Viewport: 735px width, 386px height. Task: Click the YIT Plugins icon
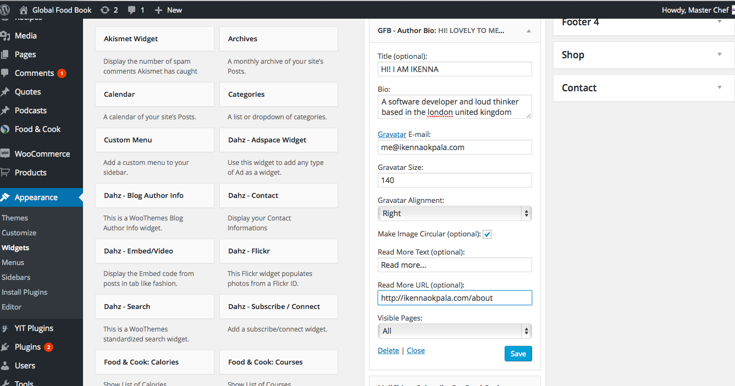pos(5,328)
